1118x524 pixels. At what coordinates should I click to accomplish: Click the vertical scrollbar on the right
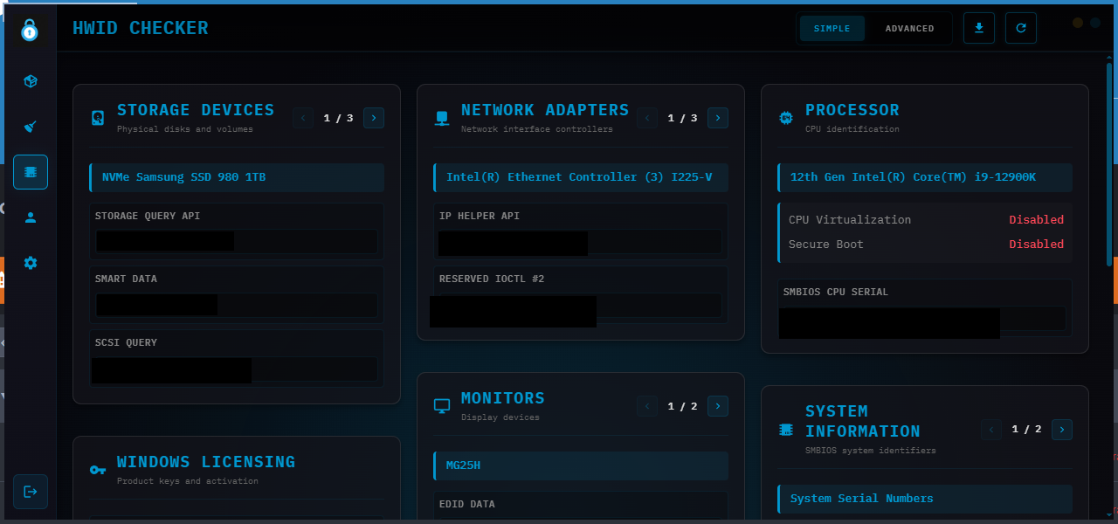click(x=1109, y=166)
